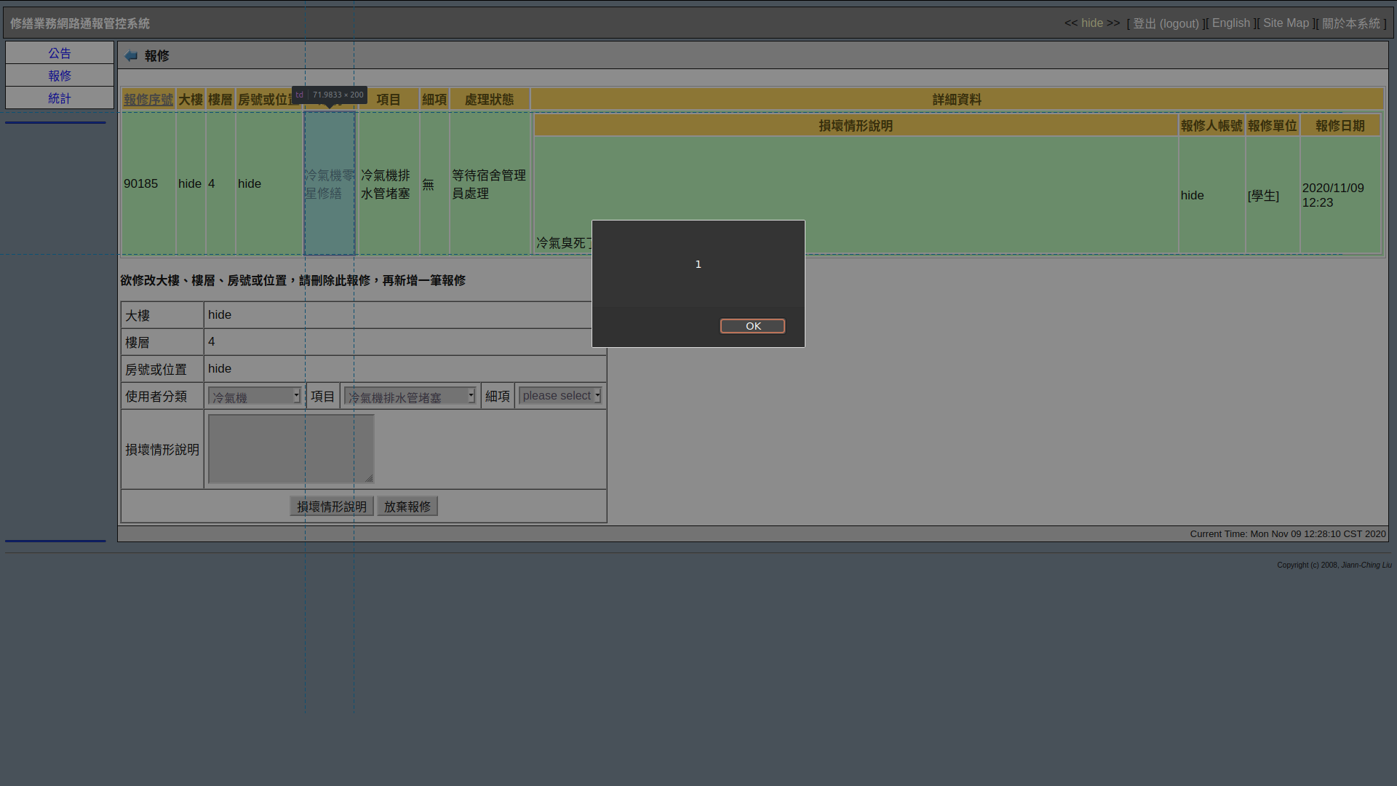Click the 冷氣機排水管堵塞 item cell
The height and width of the screenshot is (786, 1397).
389,183
